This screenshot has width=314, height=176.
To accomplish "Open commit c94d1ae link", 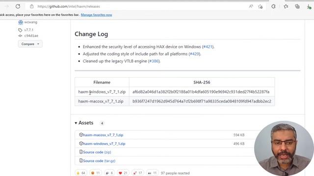I will point(31,36).
